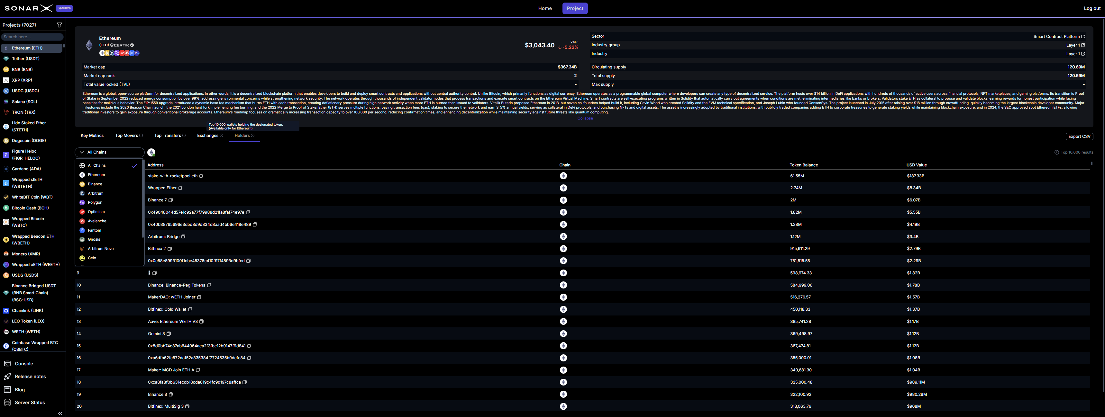
Task: Click the +15 supported chains badge
Action: click(x=136, y=53)
